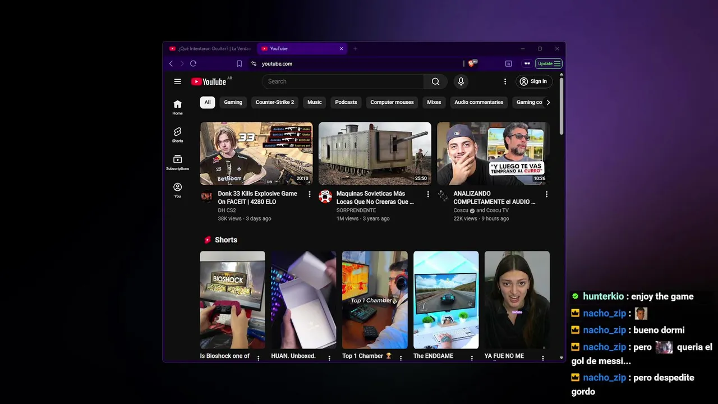Open the Donk 33 Kills video title
This screenshot has height=404, width=718.
tap(257, 198)
